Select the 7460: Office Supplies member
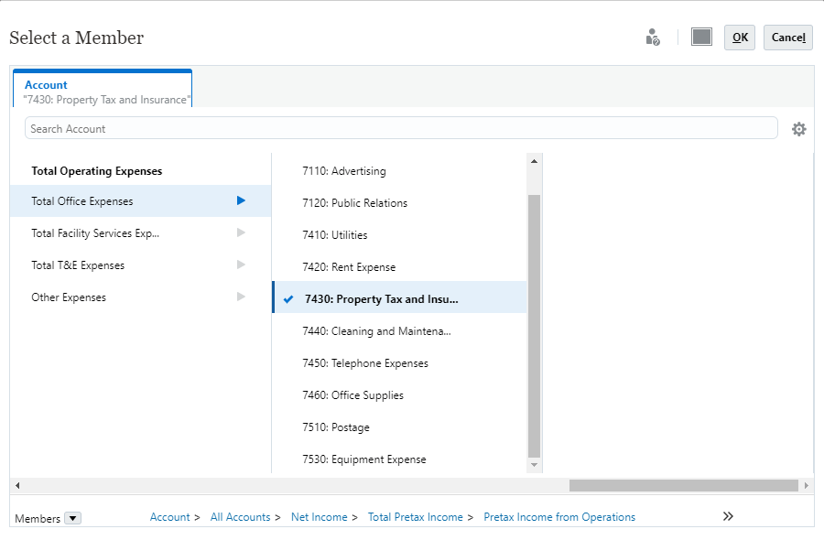 352,395
